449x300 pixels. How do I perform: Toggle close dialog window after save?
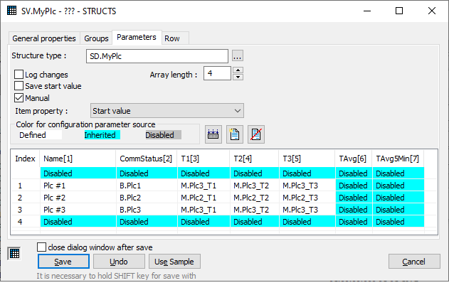41,247
